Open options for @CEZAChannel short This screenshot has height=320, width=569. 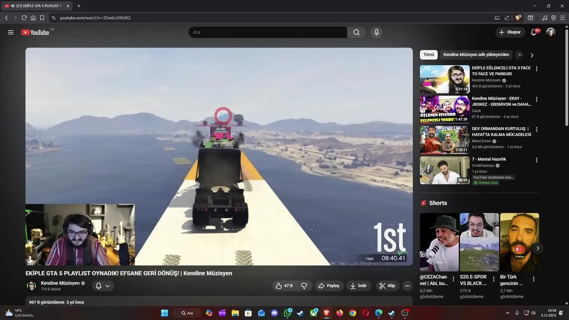tap(453, 279)
